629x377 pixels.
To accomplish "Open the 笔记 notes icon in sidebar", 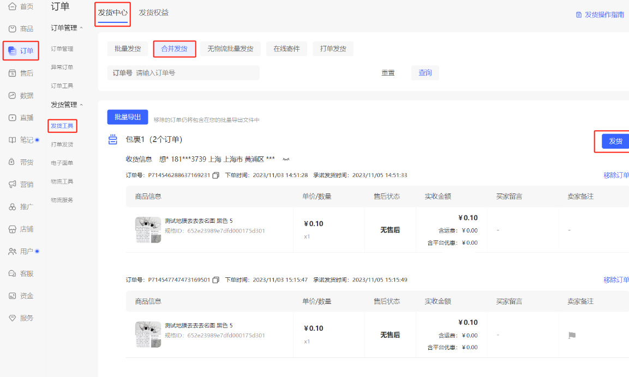I will [13, 140].
